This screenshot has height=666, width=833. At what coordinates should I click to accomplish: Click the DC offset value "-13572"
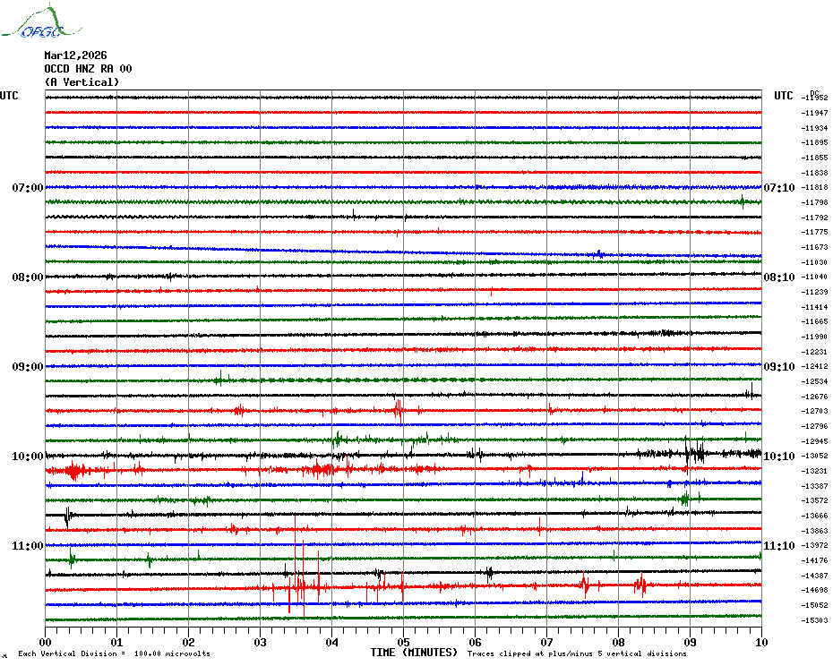click(x=815, y=500)
